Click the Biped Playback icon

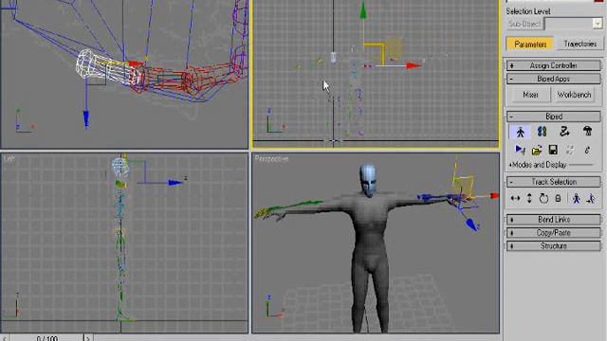coord(520,150)
